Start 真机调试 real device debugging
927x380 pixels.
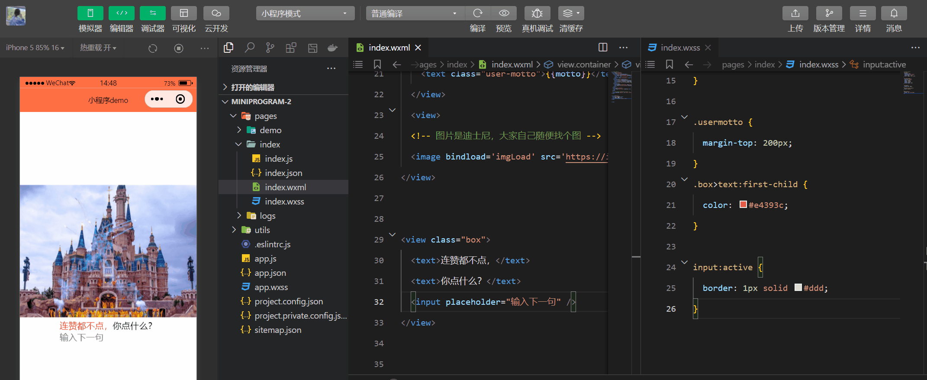(537, 13)
